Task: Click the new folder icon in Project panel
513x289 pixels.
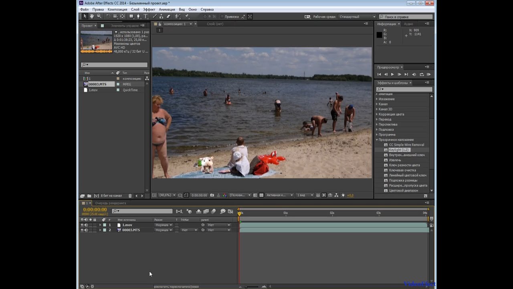Action: coord(89,196)
